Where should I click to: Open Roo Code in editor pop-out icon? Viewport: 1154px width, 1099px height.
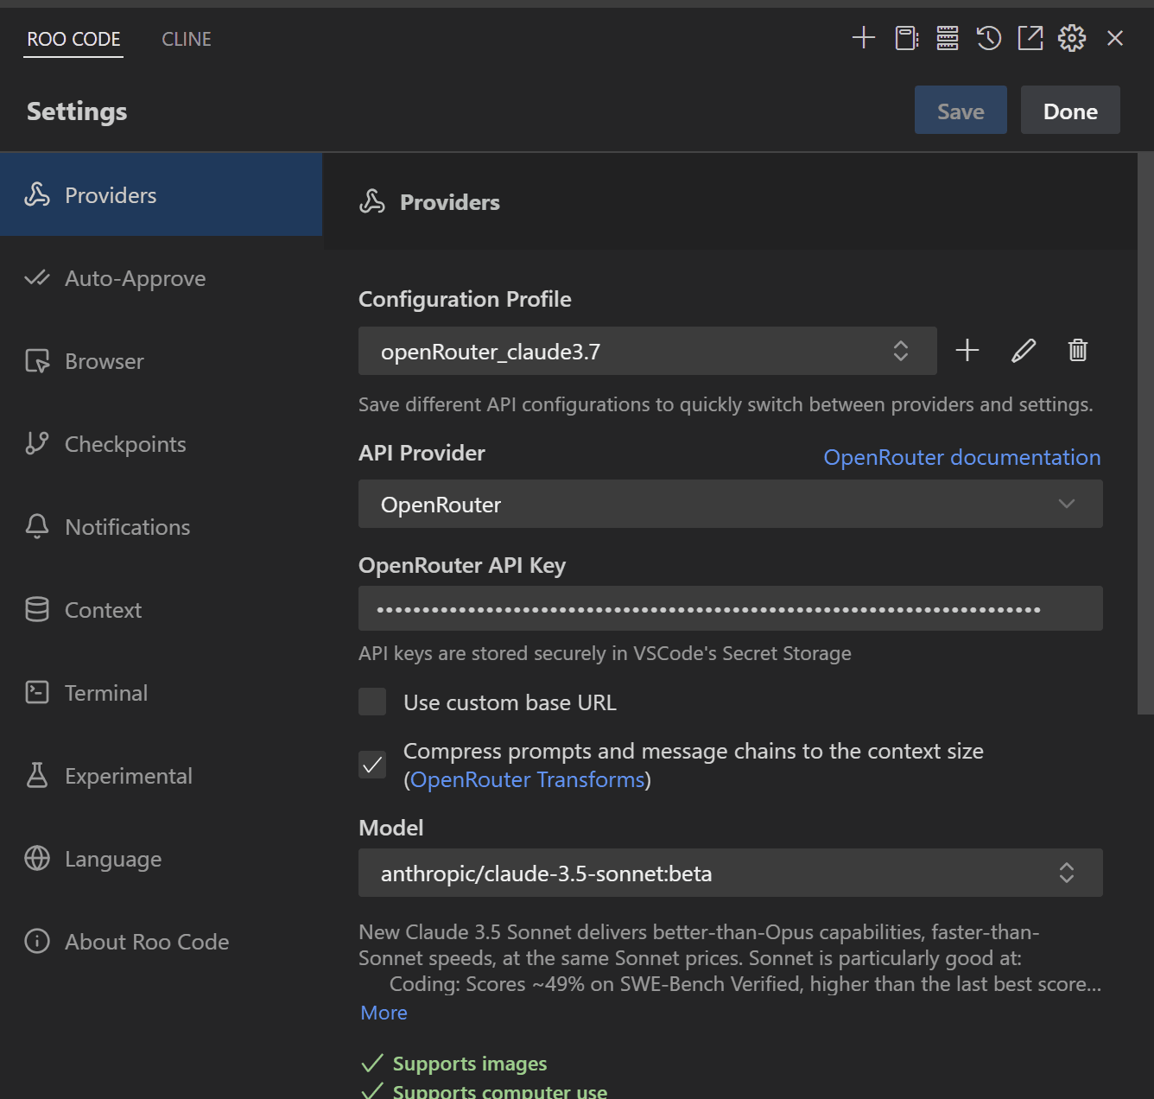tap(1030, 38)
